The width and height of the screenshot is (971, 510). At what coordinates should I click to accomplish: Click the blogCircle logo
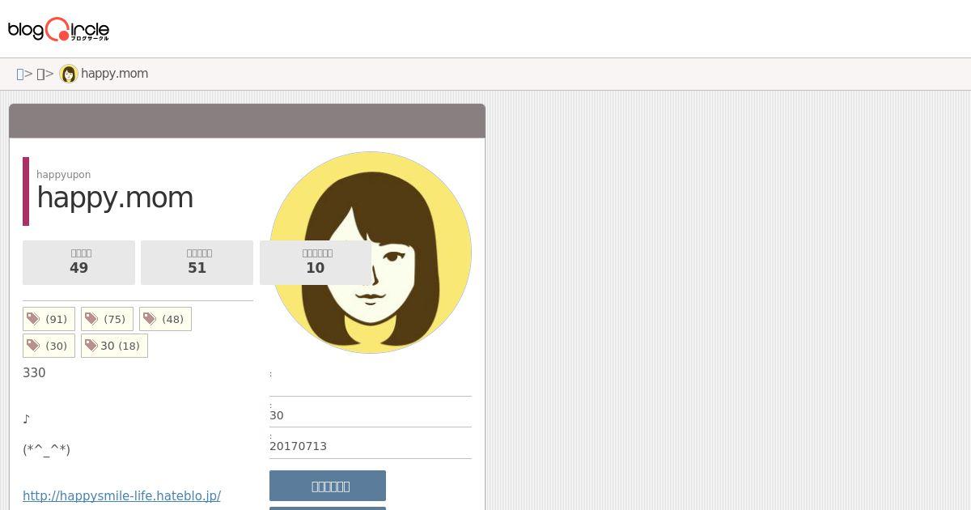58,29
